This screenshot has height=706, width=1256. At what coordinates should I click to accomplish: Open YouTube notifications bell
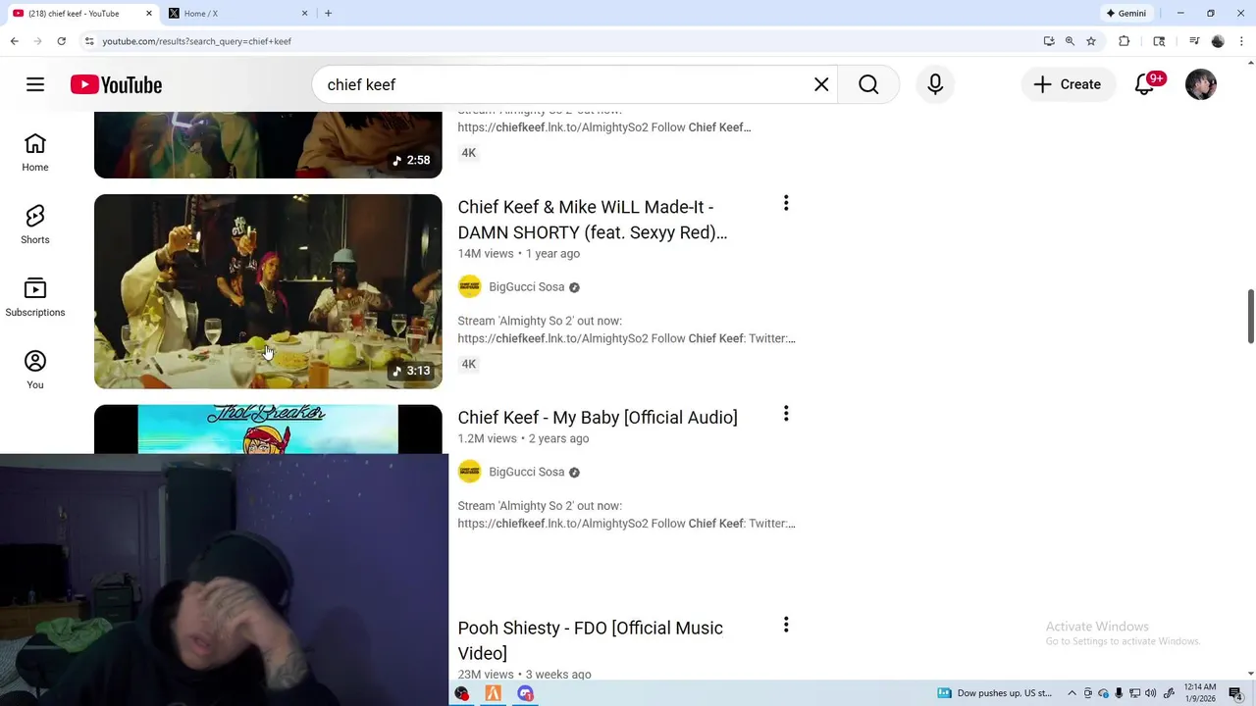pos(1145,84)
